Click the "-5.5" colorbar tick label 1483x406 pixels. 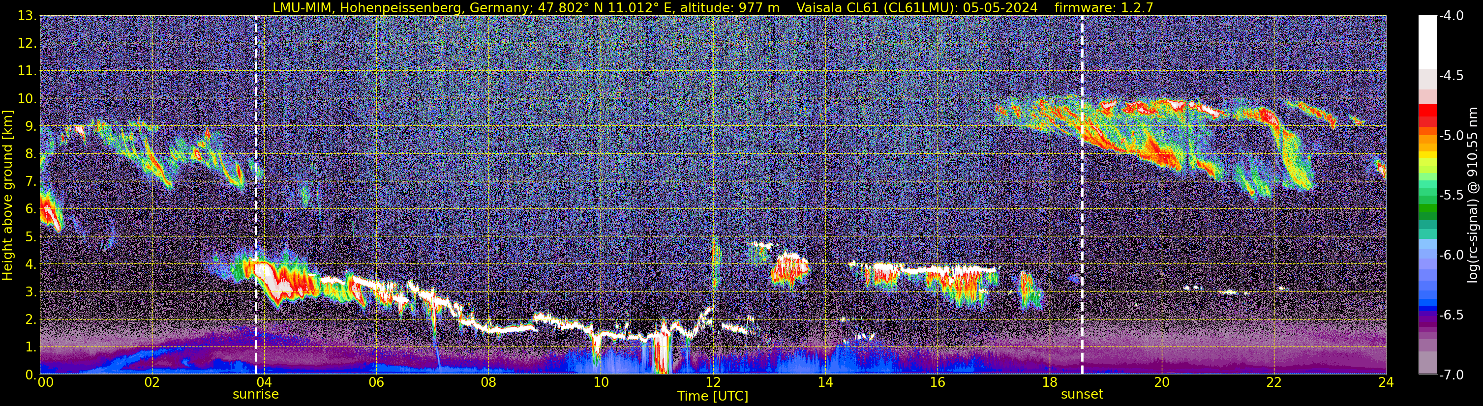pos(1452,196)
